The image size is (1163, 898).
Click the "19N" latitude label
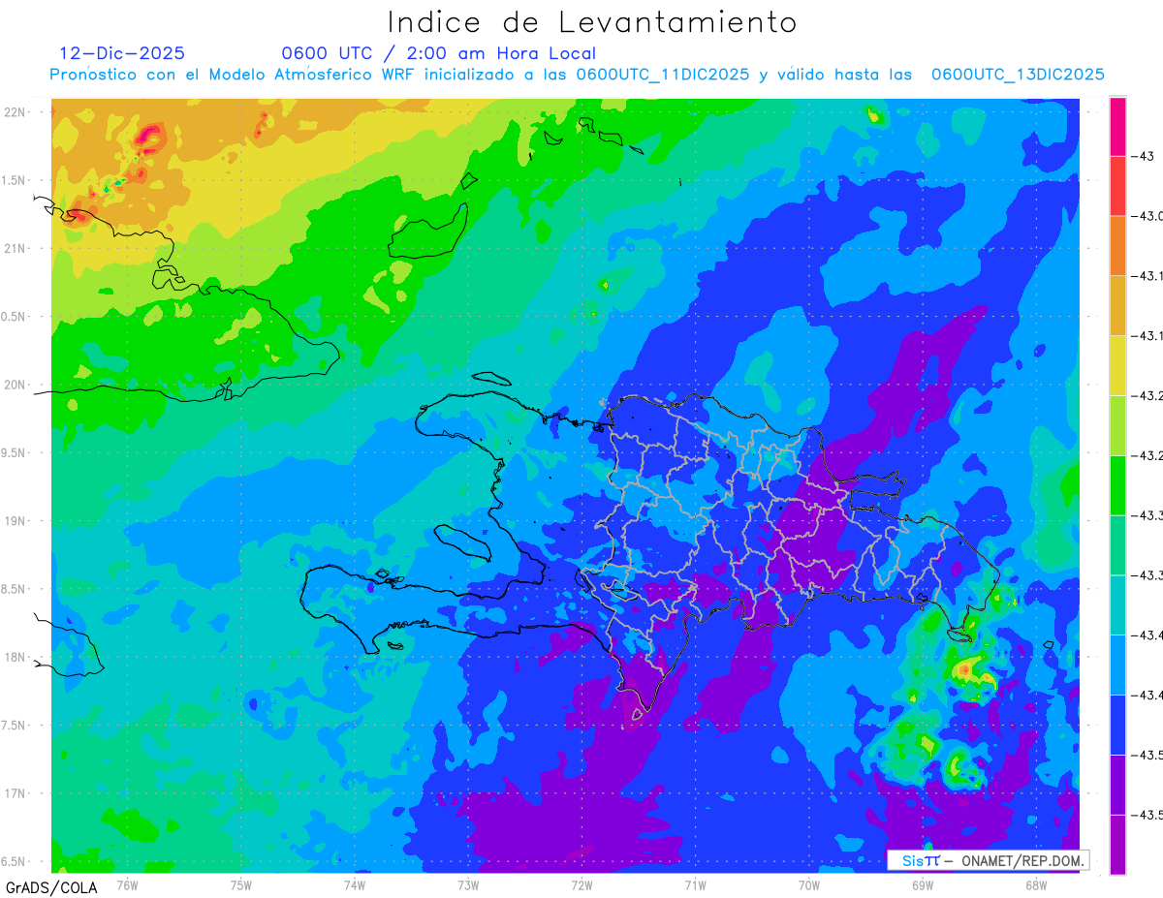point(16,520)
